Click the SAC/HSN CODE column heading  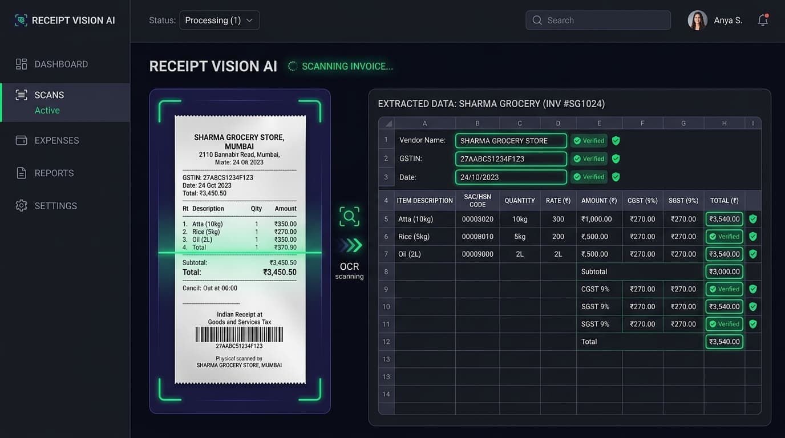coord(478,201)
